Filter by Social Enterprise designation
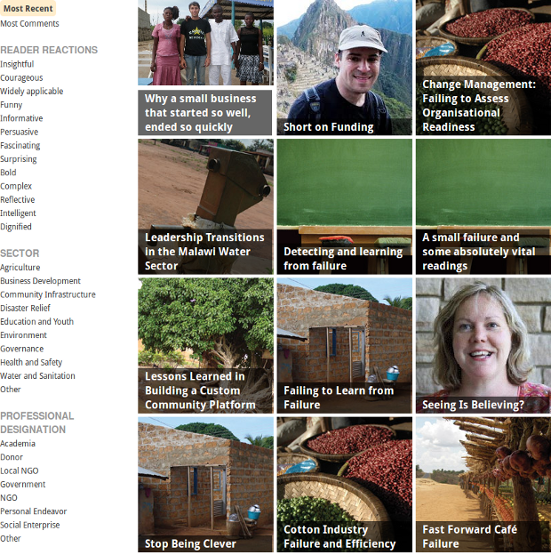Screen dimensions: 551x555 [30, 526]
